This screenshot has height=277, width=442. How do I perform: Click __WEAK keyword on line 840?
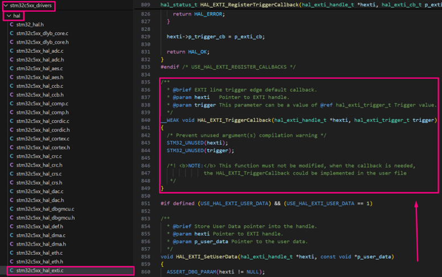[x=170, y=120]
